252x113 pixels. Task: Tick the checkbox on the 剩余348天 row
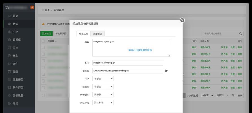tap(43, 47)
